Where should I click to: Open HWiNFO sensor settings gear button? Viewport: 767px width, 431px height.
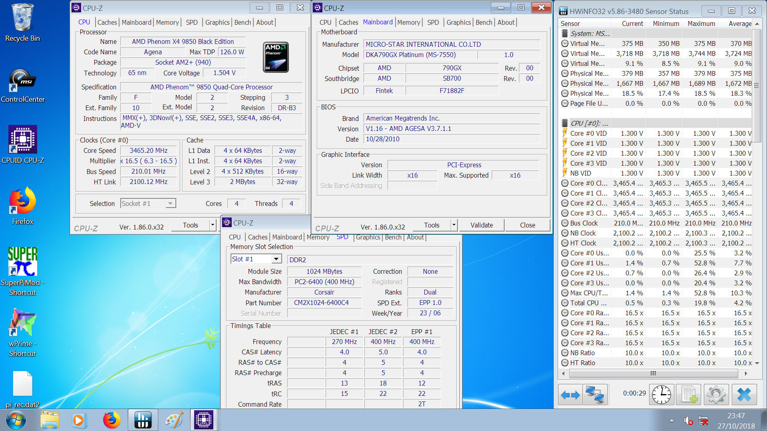(x=716, y=395)
